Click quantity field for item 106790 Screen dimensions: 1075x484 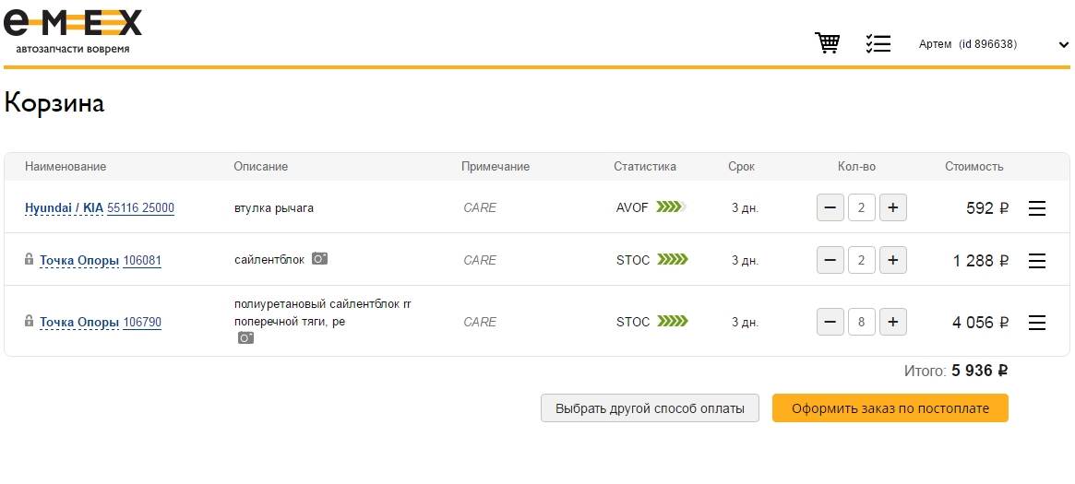pyautogui.click(x=861, y=323)
